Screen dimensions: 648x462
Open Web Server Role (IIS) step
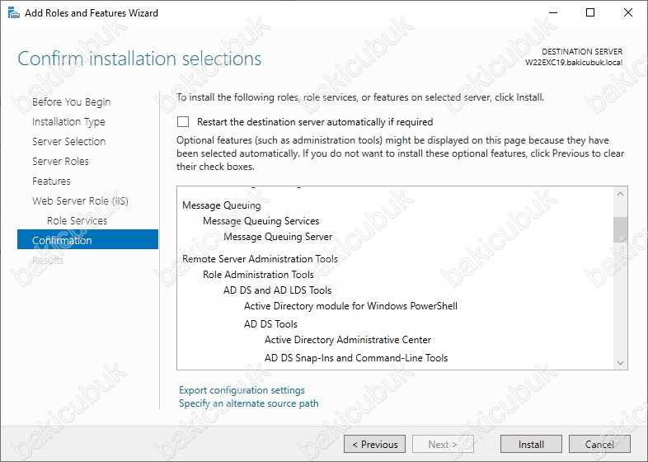pyautogui.click(x=80, y=201)
